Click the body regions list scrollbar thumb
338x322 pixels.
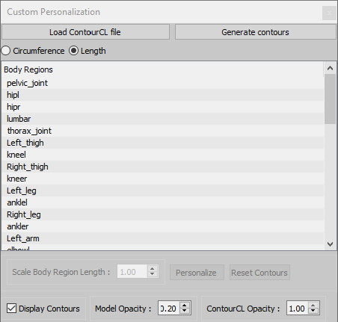330,99
